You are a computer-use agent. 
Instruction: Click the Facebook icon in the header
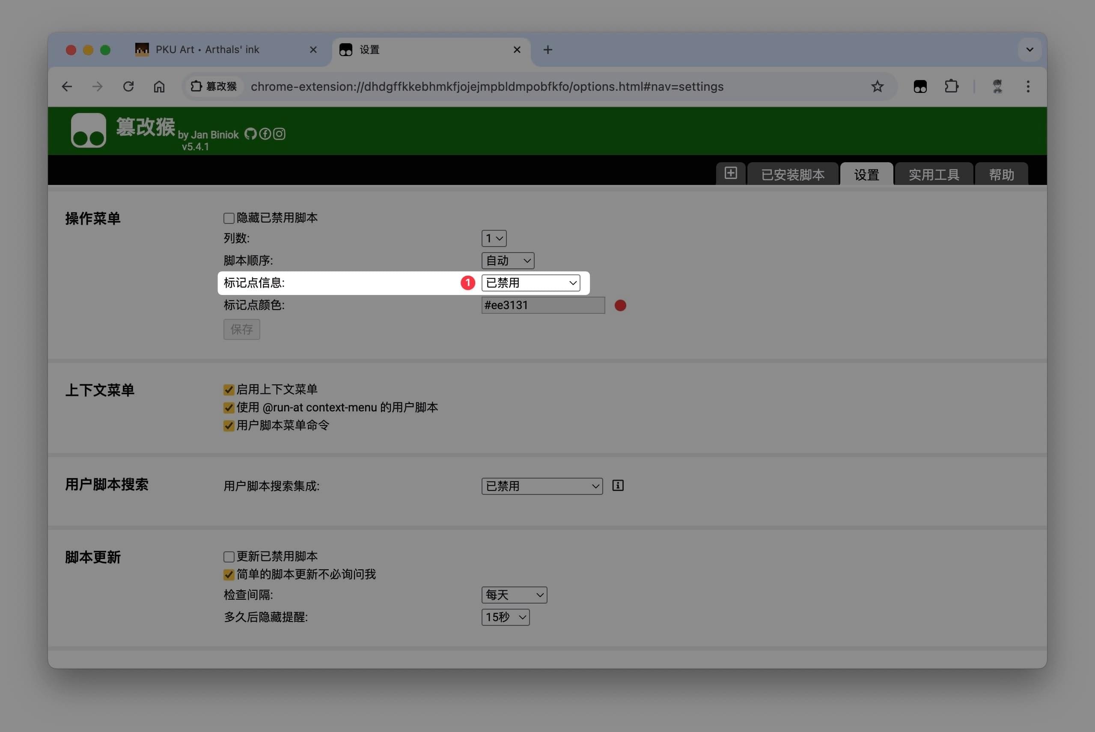point(265,134)
